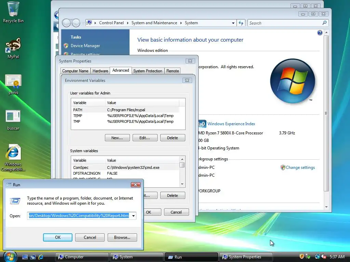Image resolution: width=350 pixels, height=262 pixels.
Task: Expand the recent pages dropdown near nav arrows
Action: click(x=83, y=23)
